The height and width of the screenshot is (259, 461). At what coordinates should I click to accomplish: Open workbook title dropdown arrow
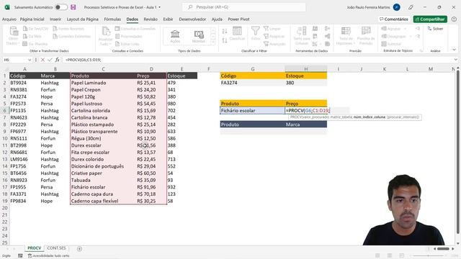pos(160,7)
